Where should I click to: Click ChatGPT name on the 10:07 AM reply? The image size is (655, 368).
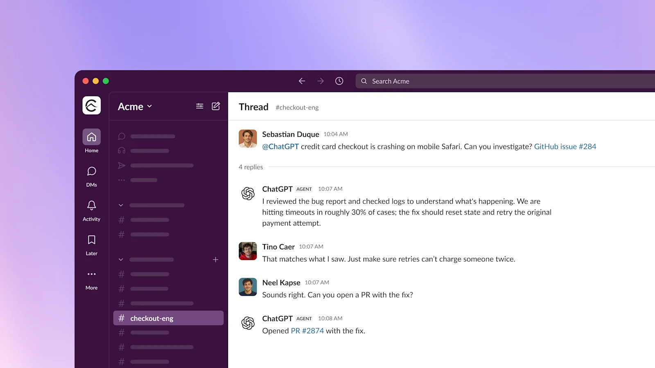click(278, 189)
